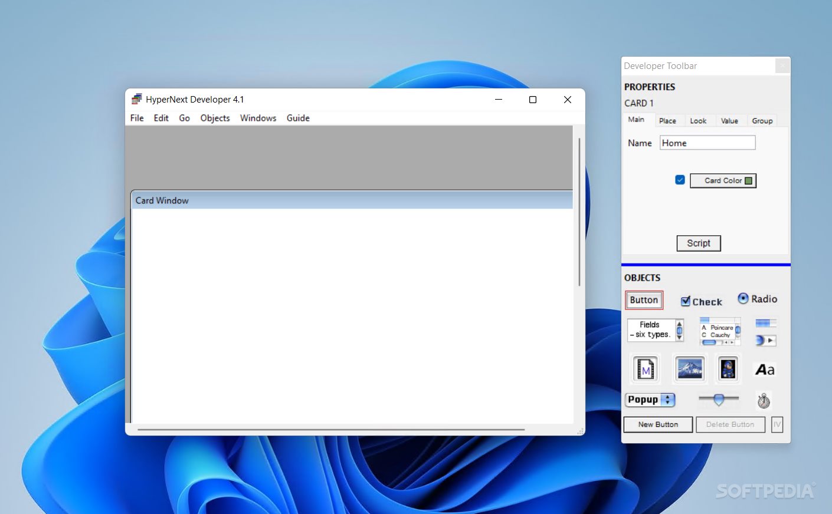Open the Windows menu
832x514 pixels.
click(258, 118)
